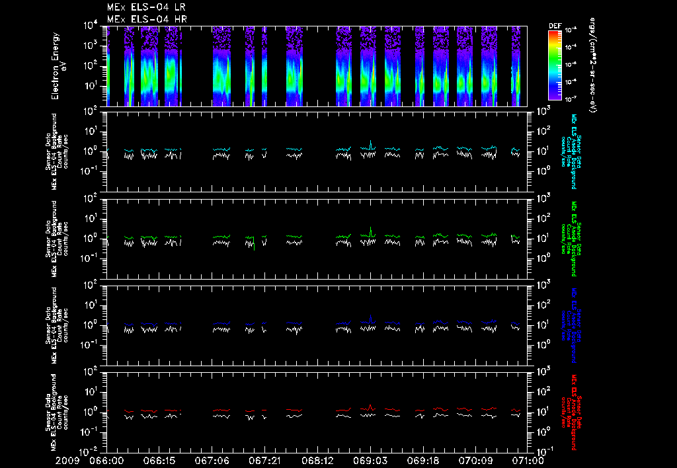The image size is (677, 468).
Task: Click the "070:09" time axis tick label
Action: pos(476,461)
